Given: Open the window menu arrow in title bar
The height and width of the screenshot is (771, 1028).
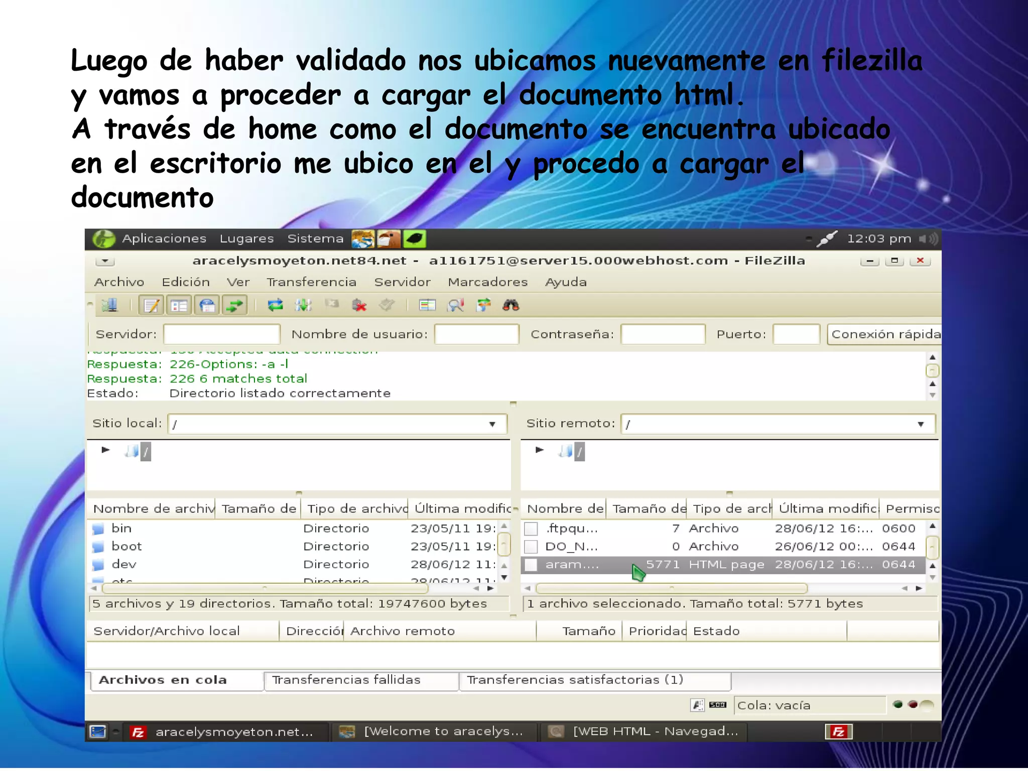Looking at the screenshot, I should click(x=105, y=261).
